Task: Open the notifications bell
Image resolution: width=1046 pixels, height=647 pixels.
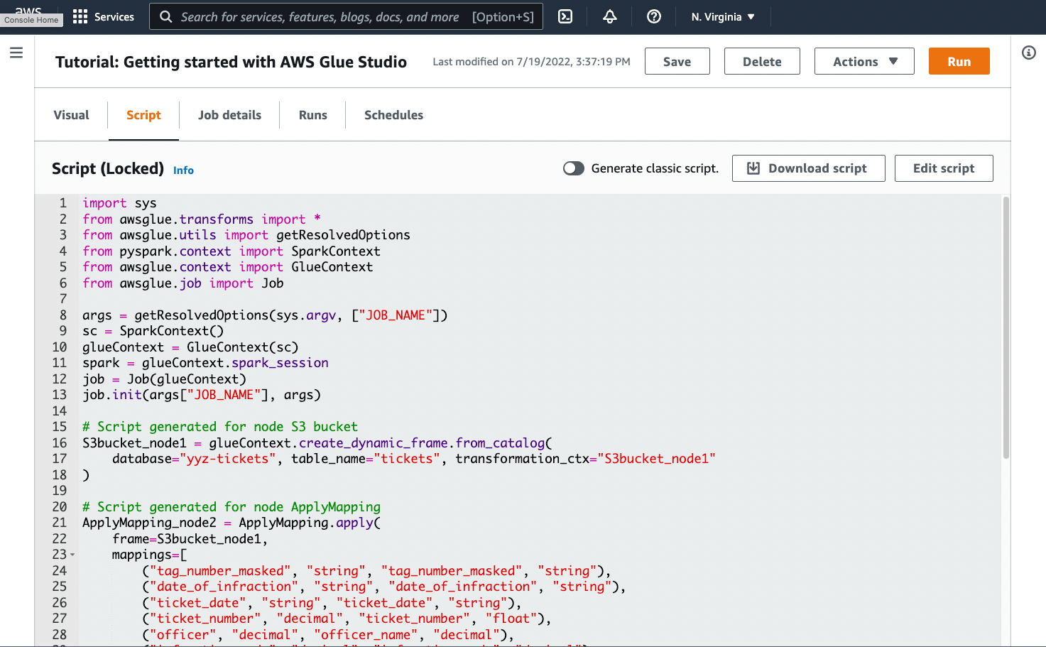Action: [x=609, y=16]
